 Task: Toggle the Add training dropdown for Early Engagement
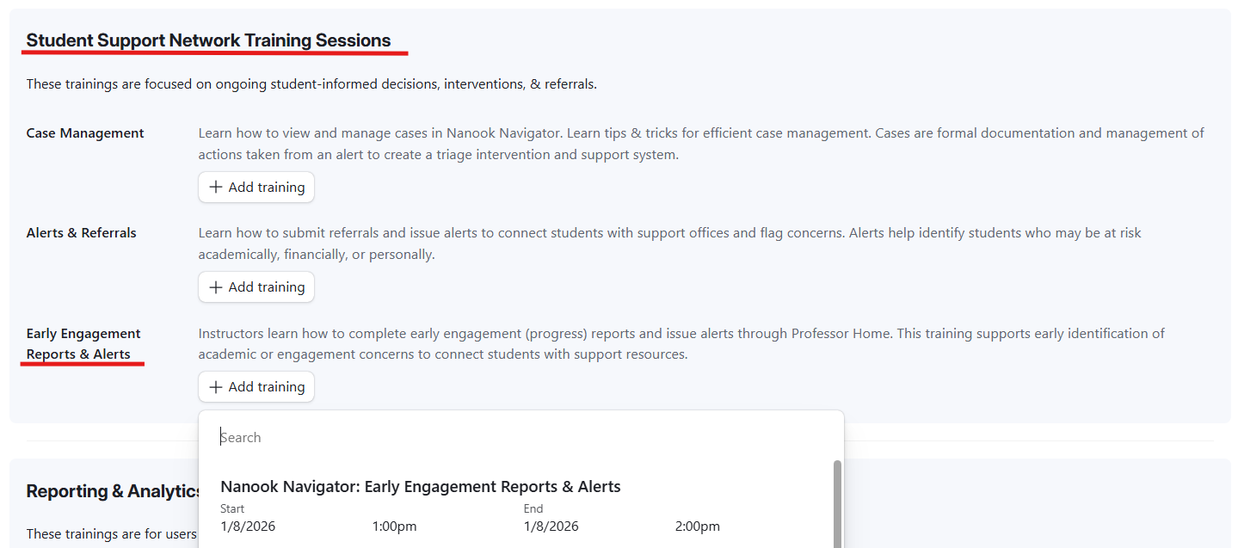256,387
